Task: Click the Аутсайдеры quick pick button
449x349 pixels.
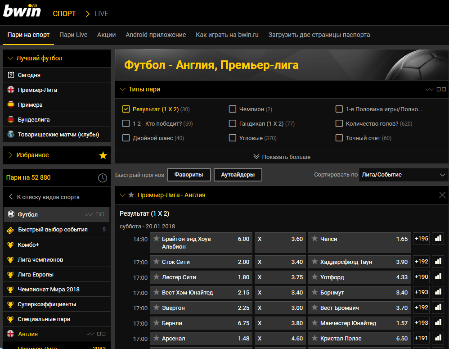Action: click(x=238, y=175)
